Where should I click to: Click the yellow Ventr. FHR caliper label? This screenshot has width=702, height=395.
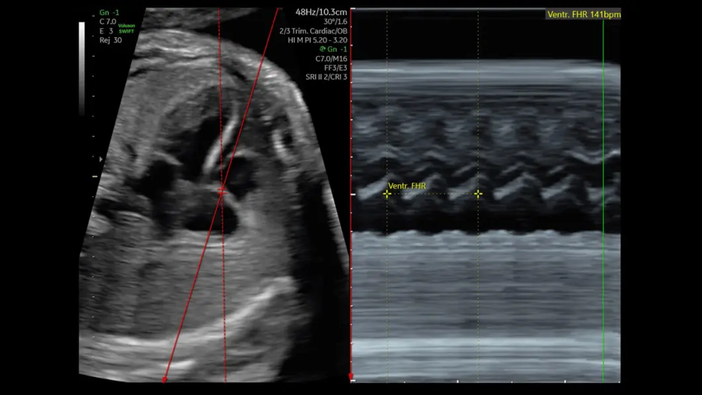pos(407,186)
